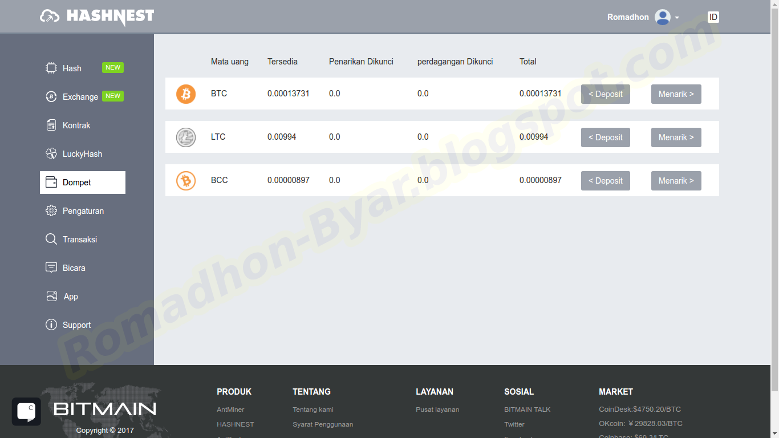Open the Transaksi page
This screenshot has width=779, height=438.
[83, 239]
